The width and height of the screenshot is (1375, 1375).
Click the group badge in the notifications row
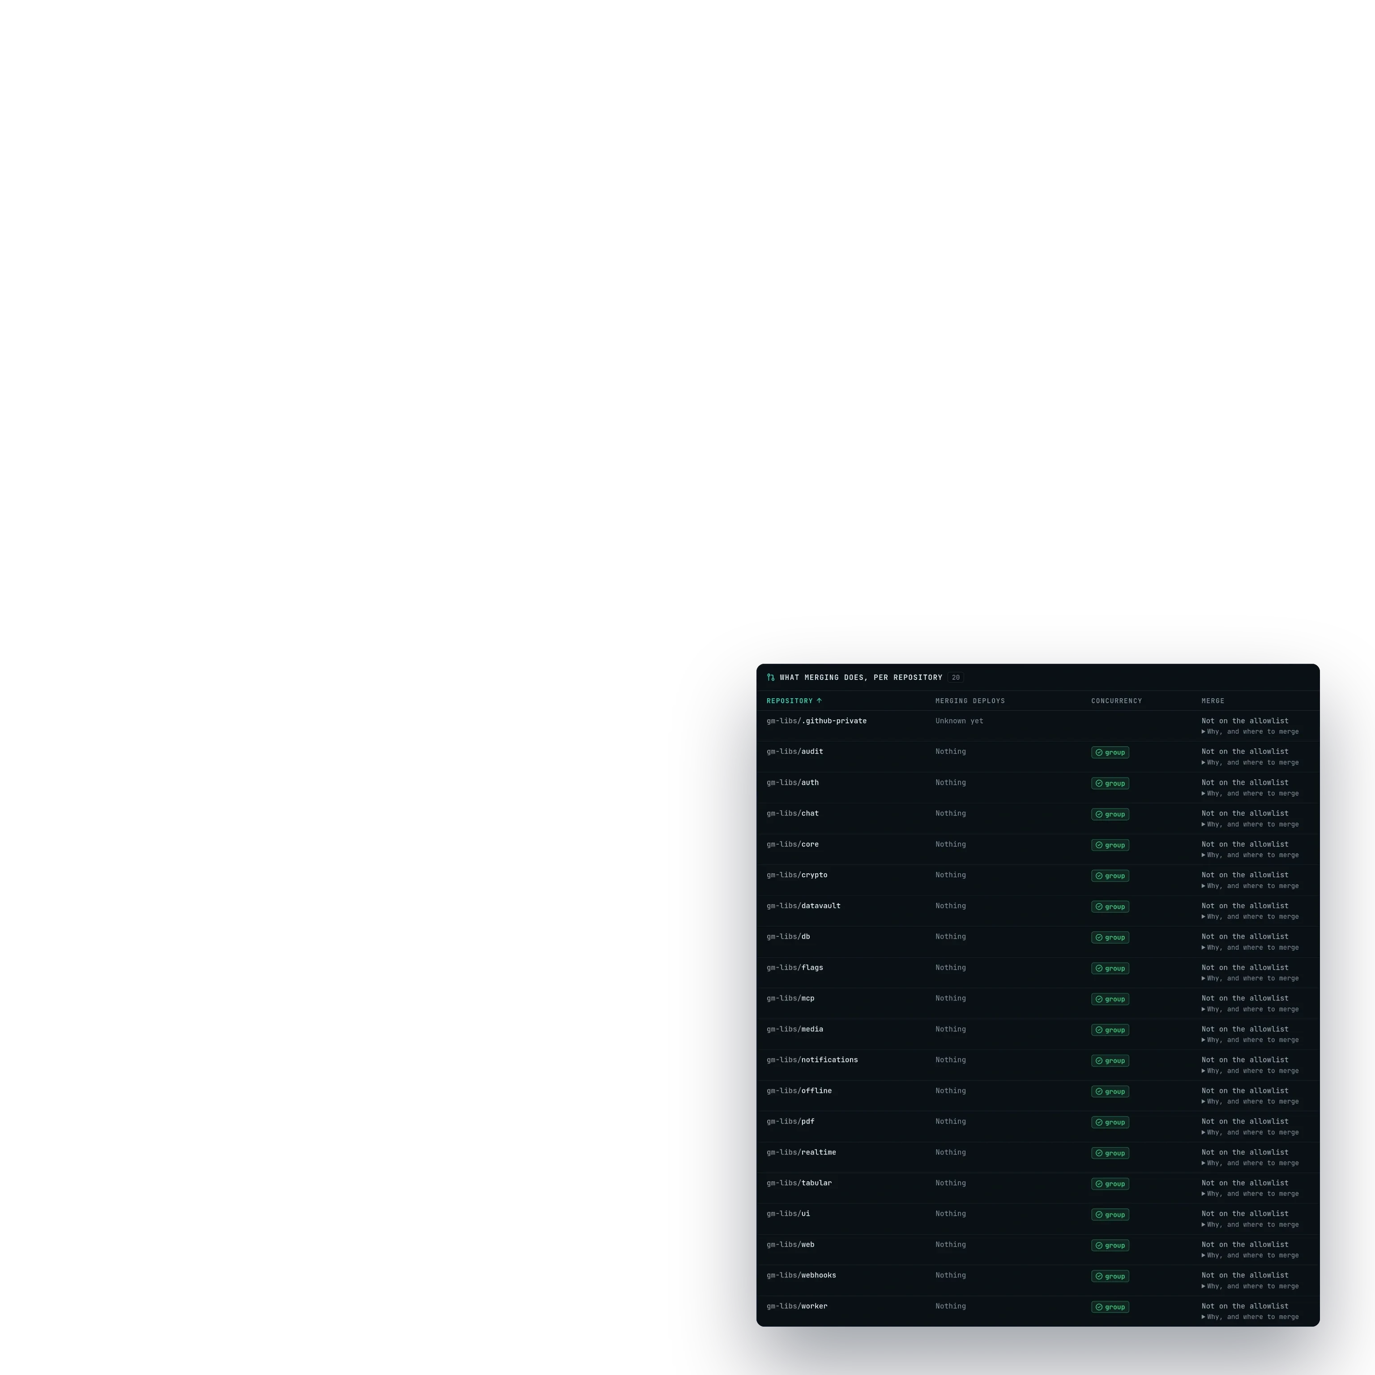tap(1110, 1061)
